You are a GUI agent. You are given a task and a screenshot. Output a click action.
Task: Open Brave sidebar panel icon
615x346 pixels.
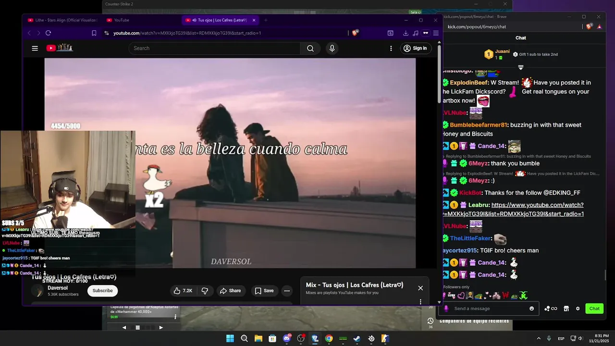tap(391, 33)
